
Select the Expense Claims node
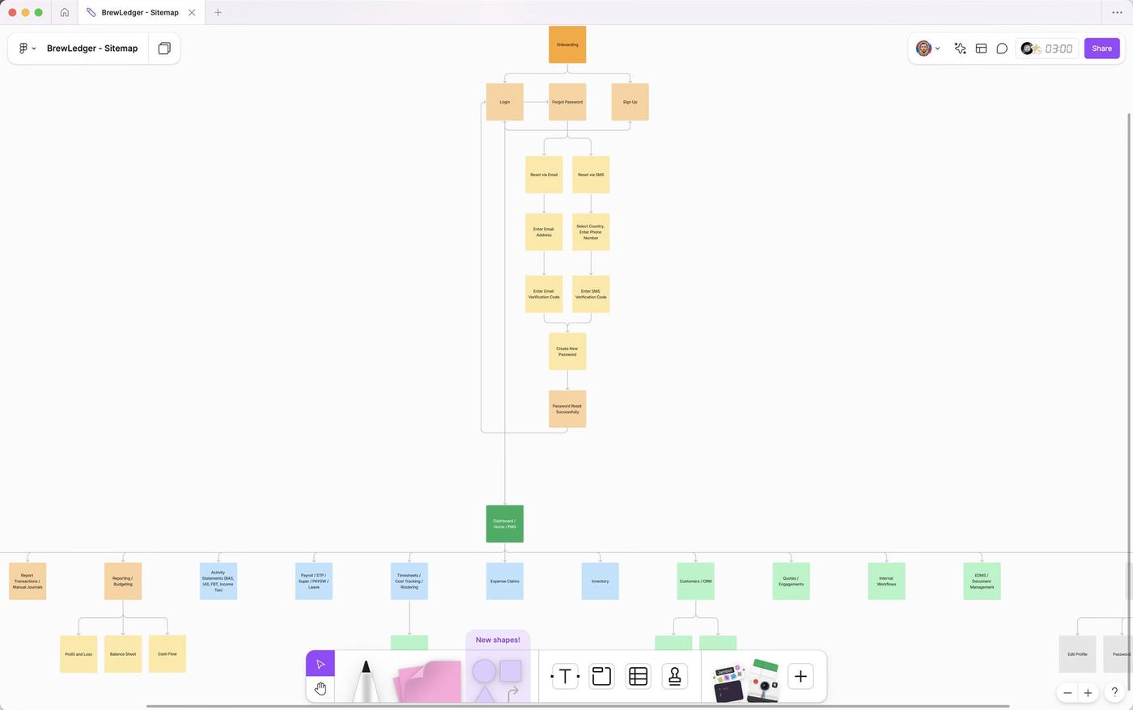coord(504,581)
